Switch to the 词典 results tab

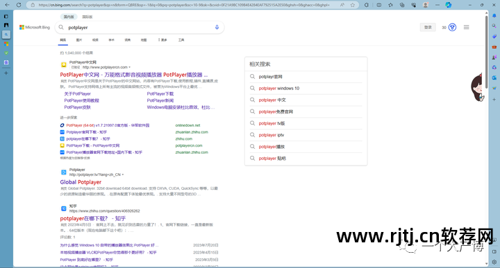point(128,40)
